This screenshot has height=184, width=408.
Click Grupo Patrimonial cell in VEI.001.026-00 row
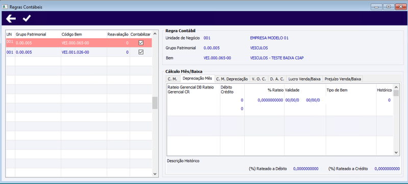(38, 52)
